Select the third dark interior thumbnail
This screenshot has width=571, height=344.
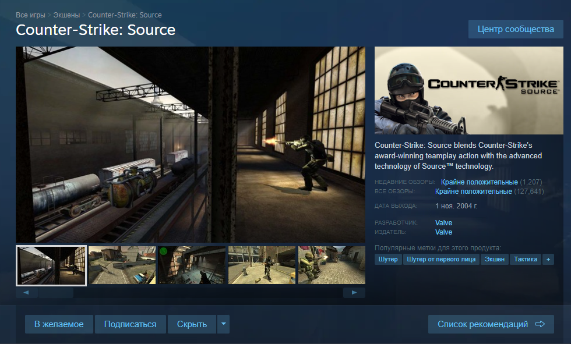point(192,265)
